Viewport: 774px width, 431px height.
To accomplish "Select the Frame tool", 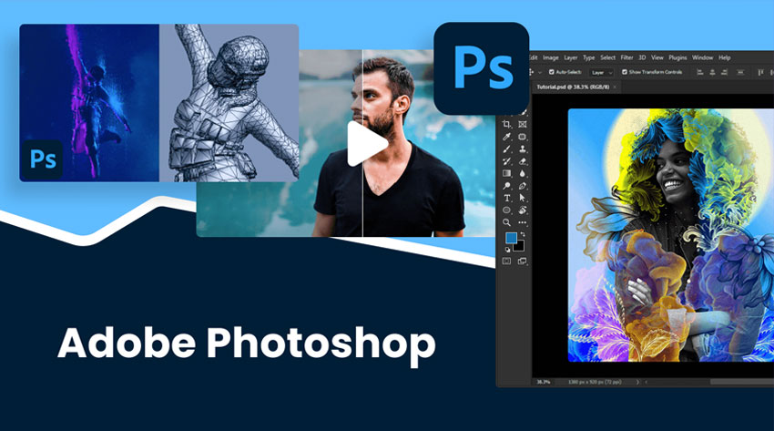I will tap(523, 125).
